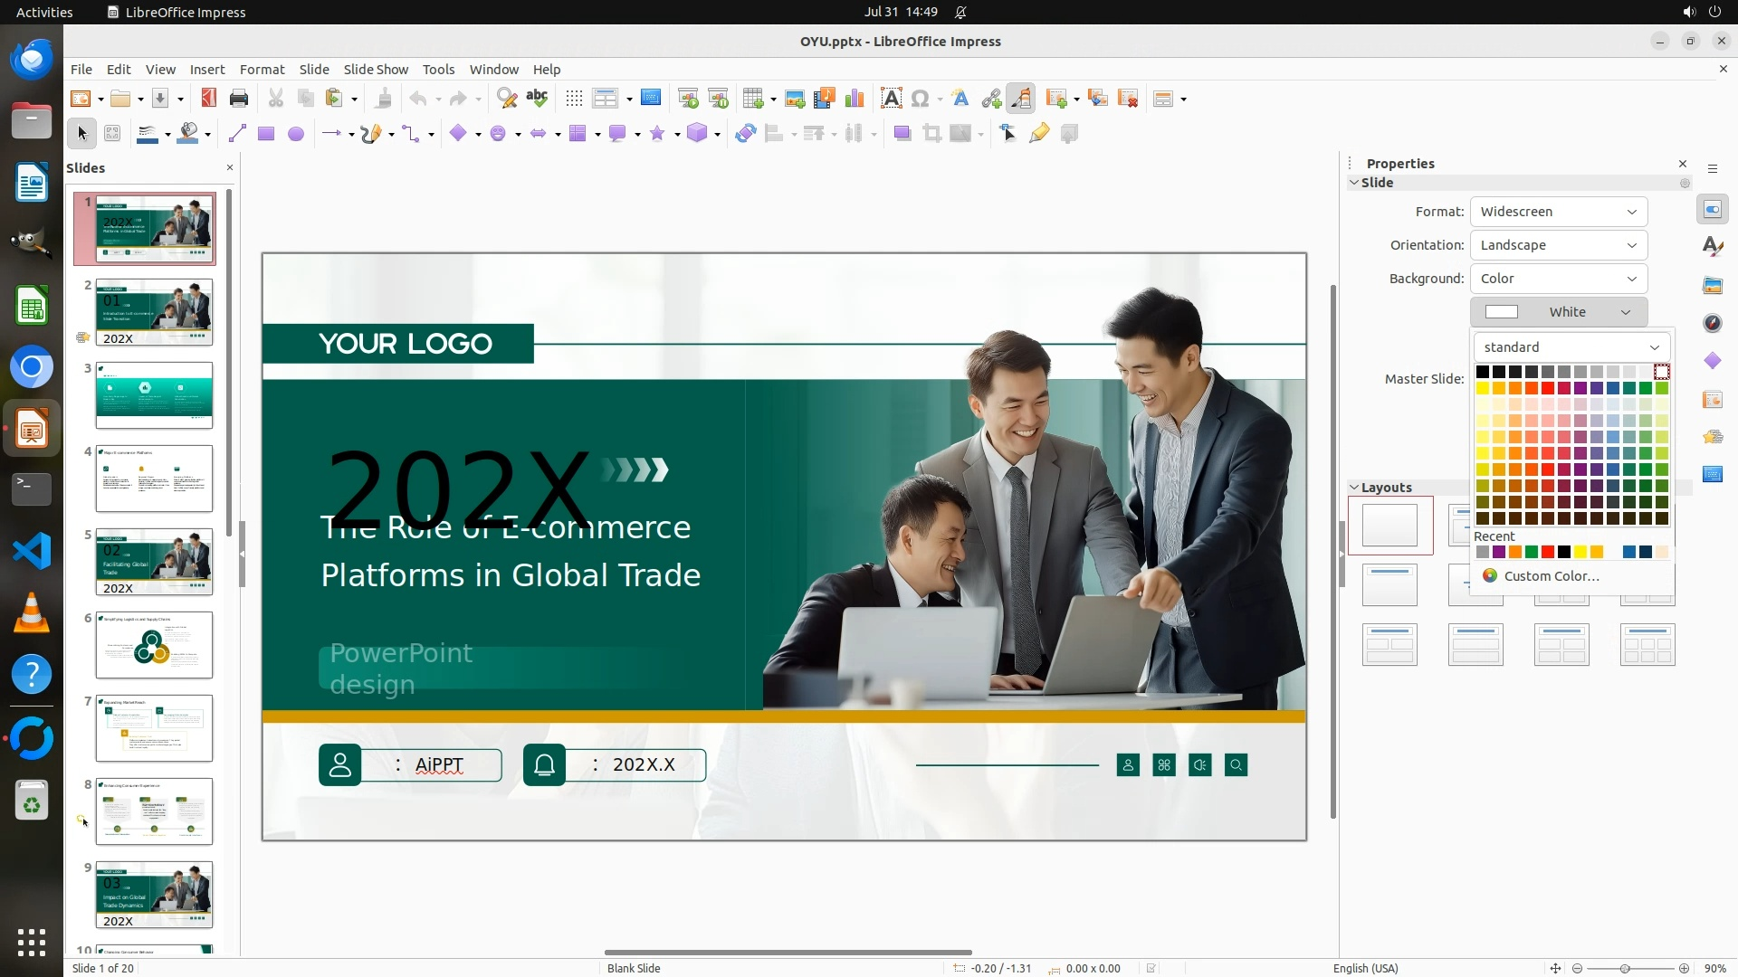Click the Custom Color... button

coord(1550,576)
